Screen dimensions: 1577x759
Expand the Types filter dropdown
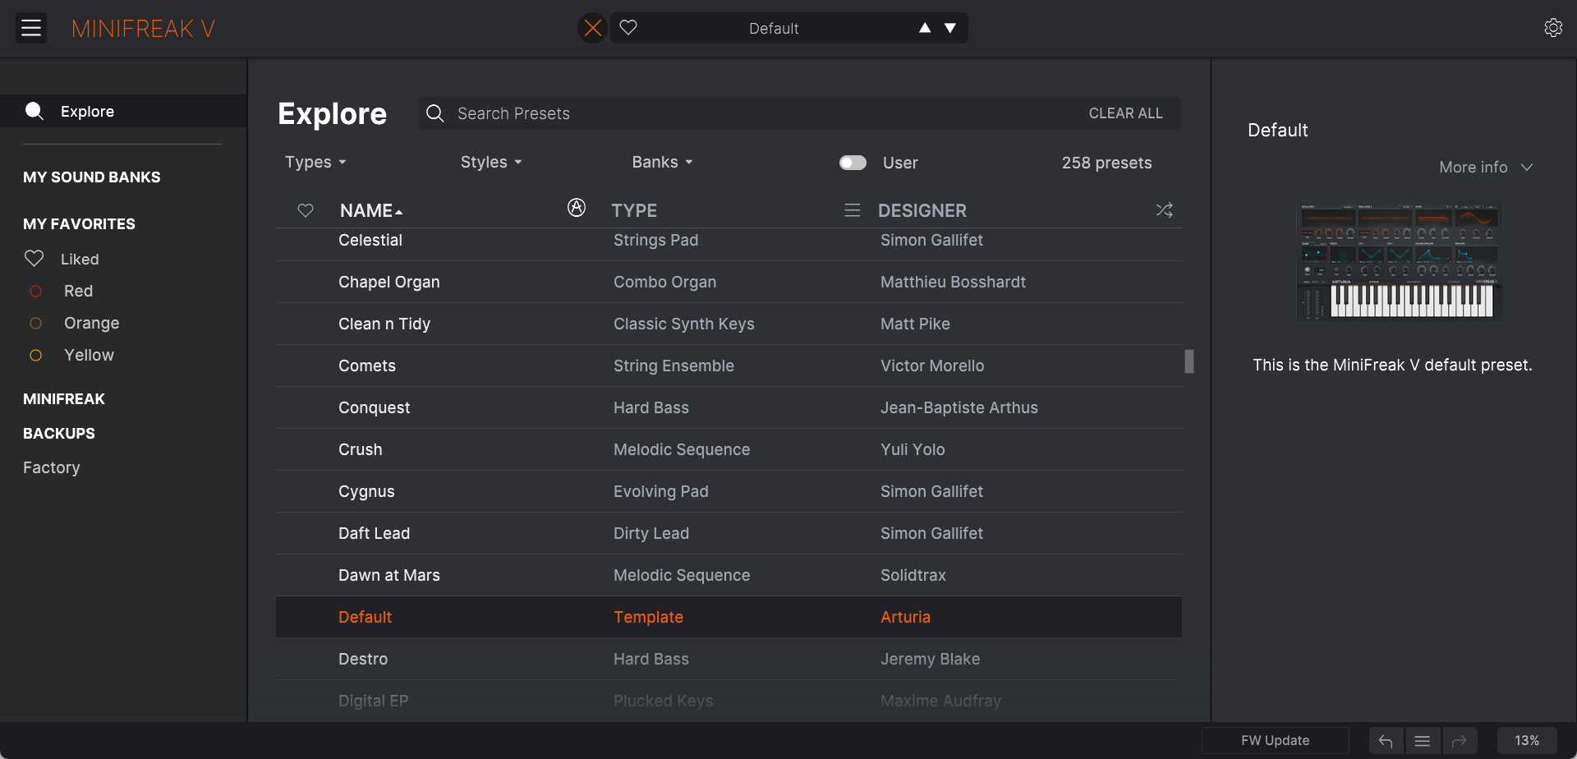point(315,163)
